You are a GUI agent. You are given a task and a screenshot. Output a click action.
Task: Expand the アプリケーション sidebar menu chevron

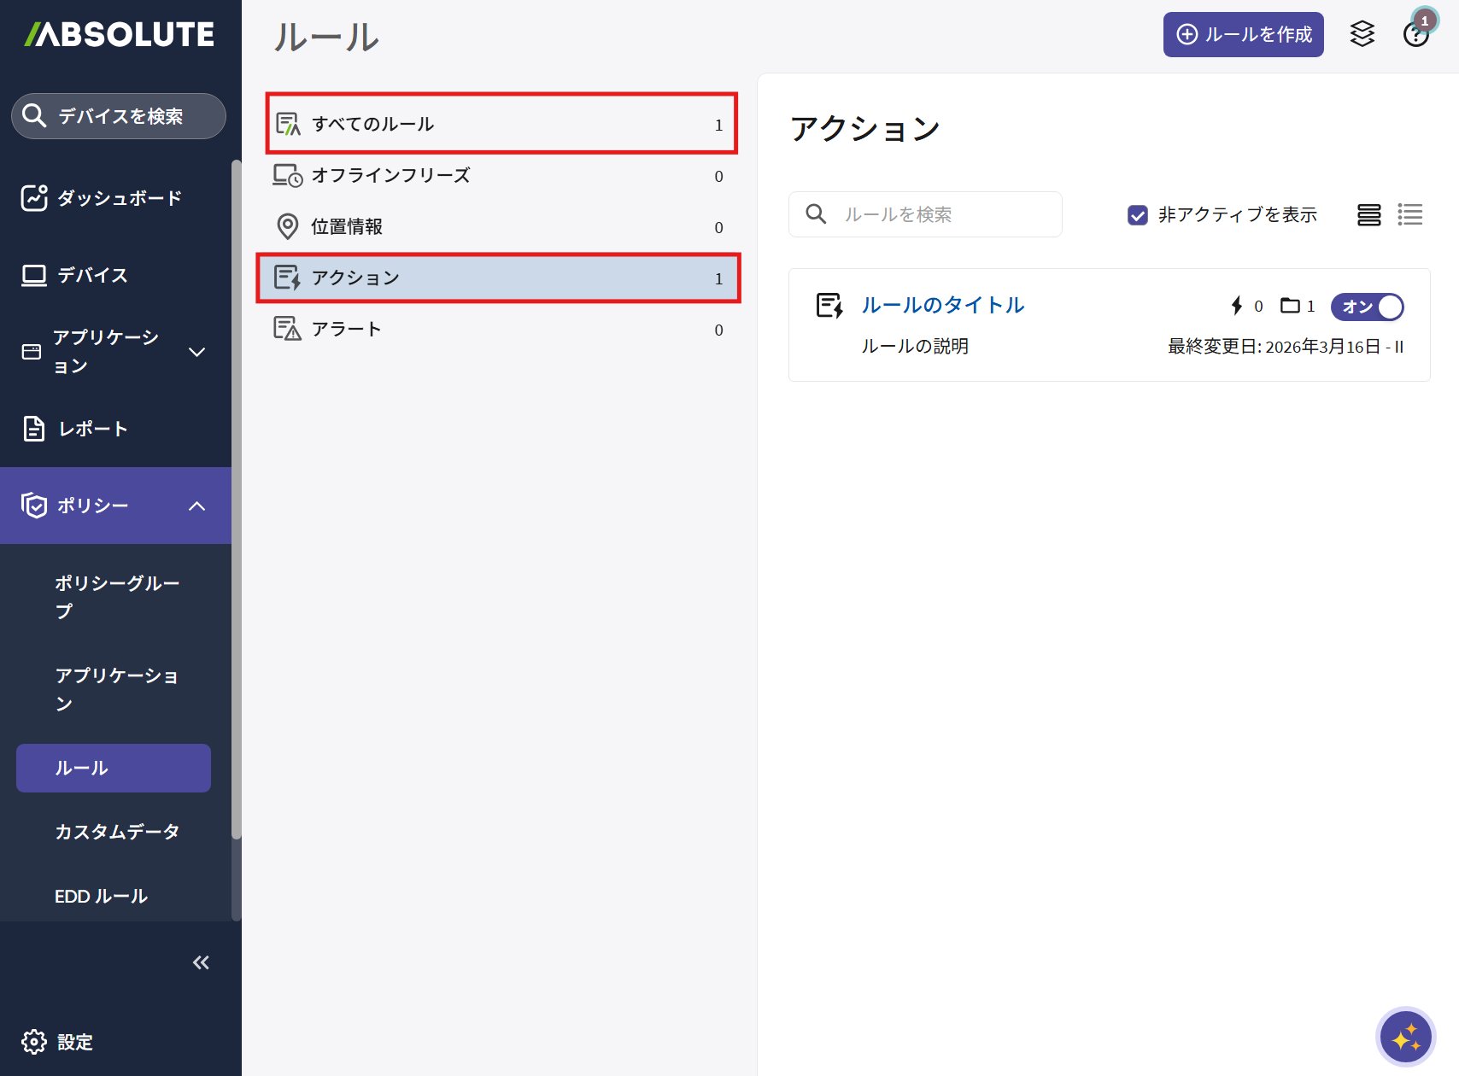point(196,352)
